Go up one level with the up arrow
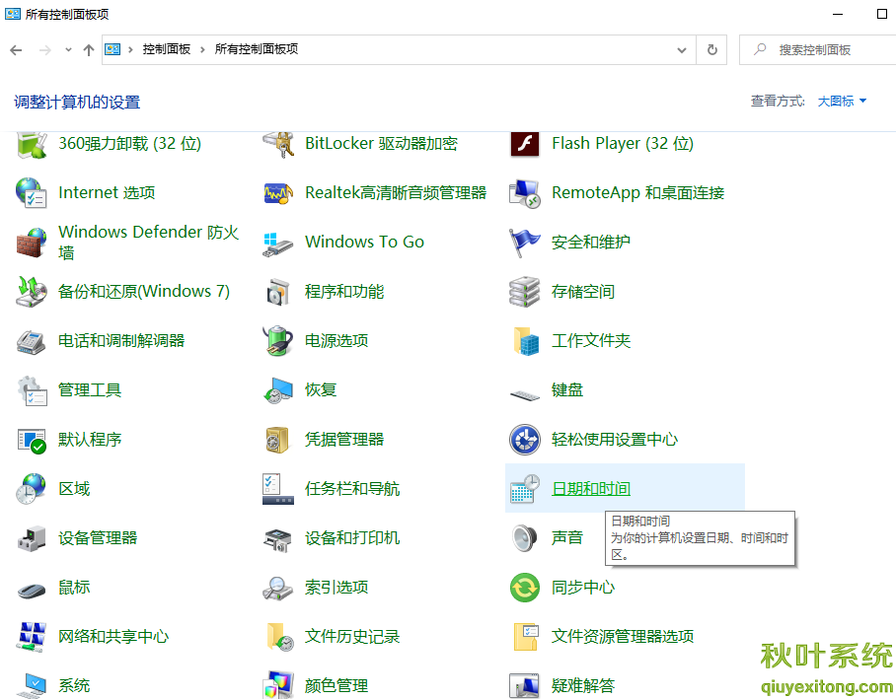The height and width of the screenshot is (699, 896). coord(89,50)
